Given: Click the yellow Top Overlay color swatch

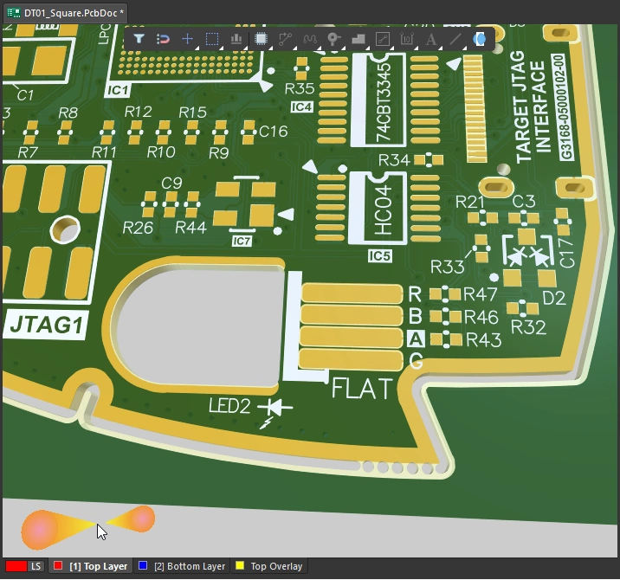Looking at the screenshot, I should [x=240, y=565].
